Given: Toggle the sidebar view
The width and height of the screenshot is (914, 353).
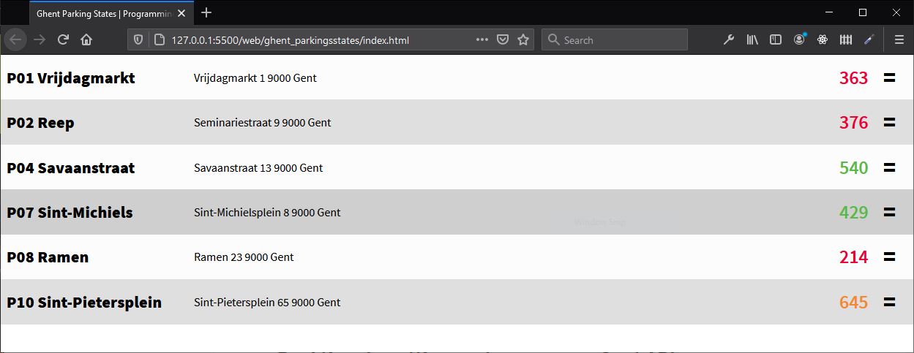Looking at the screenshot, I should pos(776,40).
